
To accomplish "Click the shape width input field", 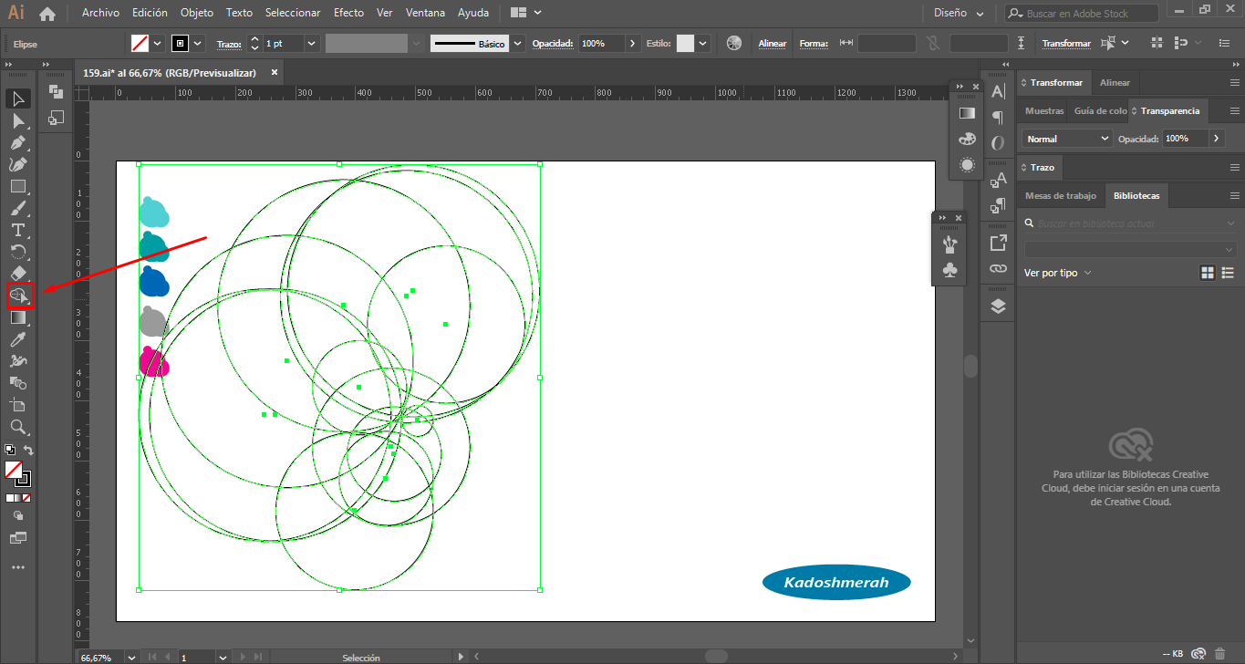I will click(x=887, y=43).
